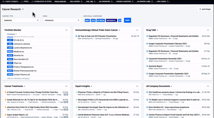Screen dimensions: 214x118
Task: Expand the Cancer Treatments widget arrow
Action: click(x=24, y=86)
